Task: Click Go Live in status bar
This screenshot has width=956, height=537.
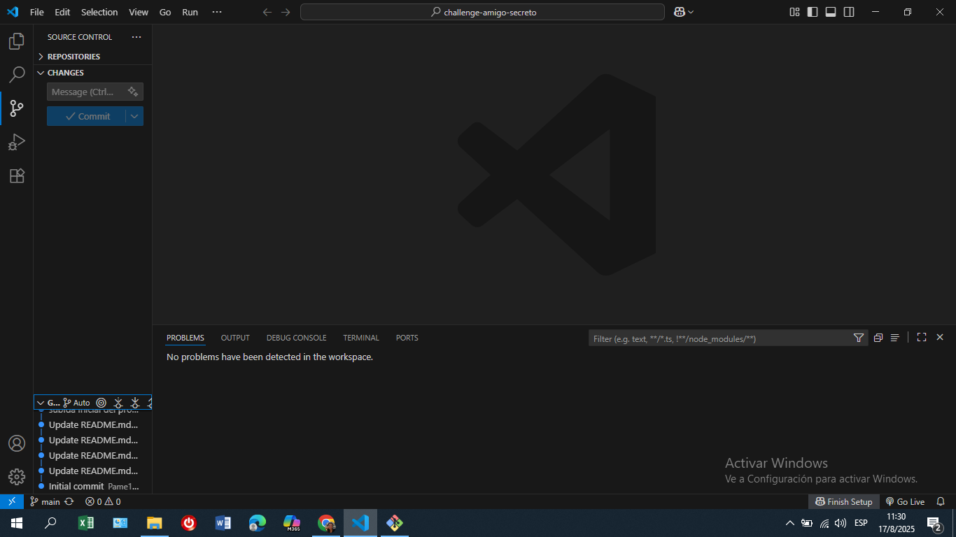Action: pyautogui.click(x=905, y=501)
